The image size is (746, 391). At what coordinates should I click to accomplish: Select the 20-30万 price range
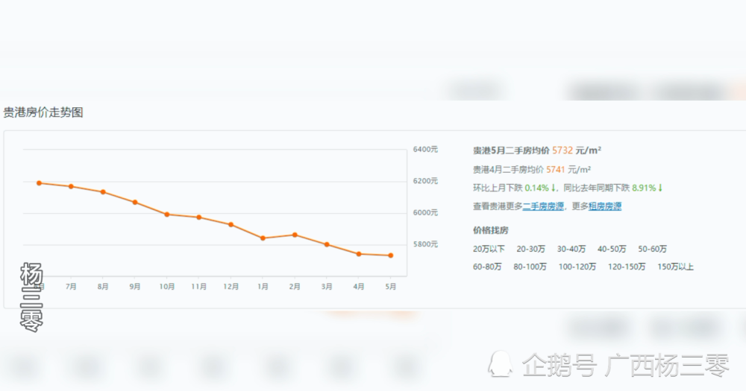pos(531,249)
